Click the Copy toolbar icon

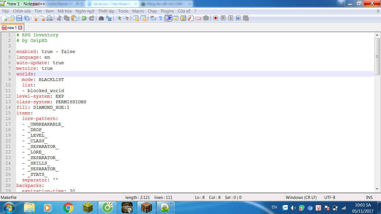(x=67, y=18)
